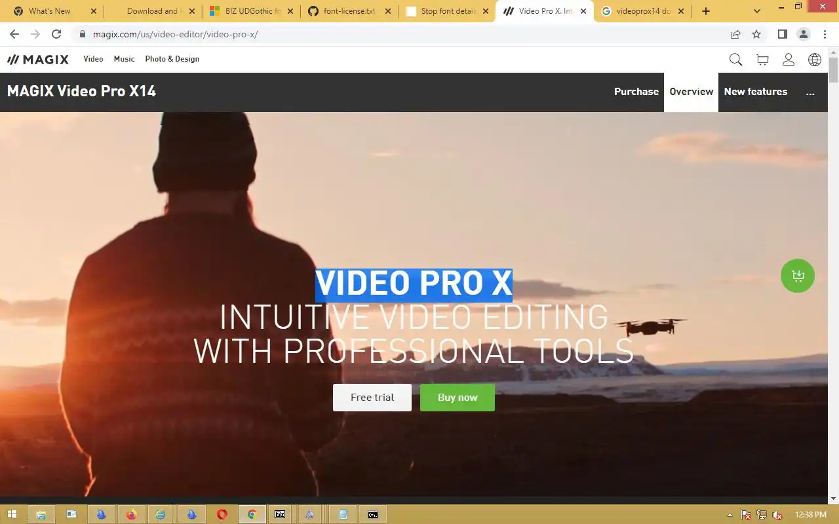
Task: Click the network tray icon
Action: (761, 515)
